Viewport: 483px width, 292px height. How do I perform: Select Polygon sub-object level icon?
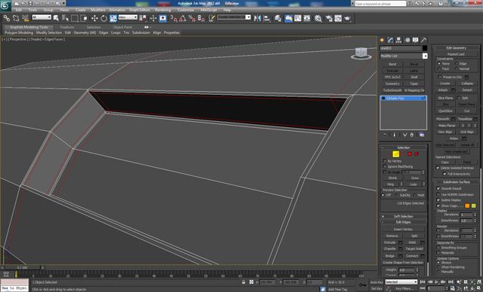[x=410, y=154]
